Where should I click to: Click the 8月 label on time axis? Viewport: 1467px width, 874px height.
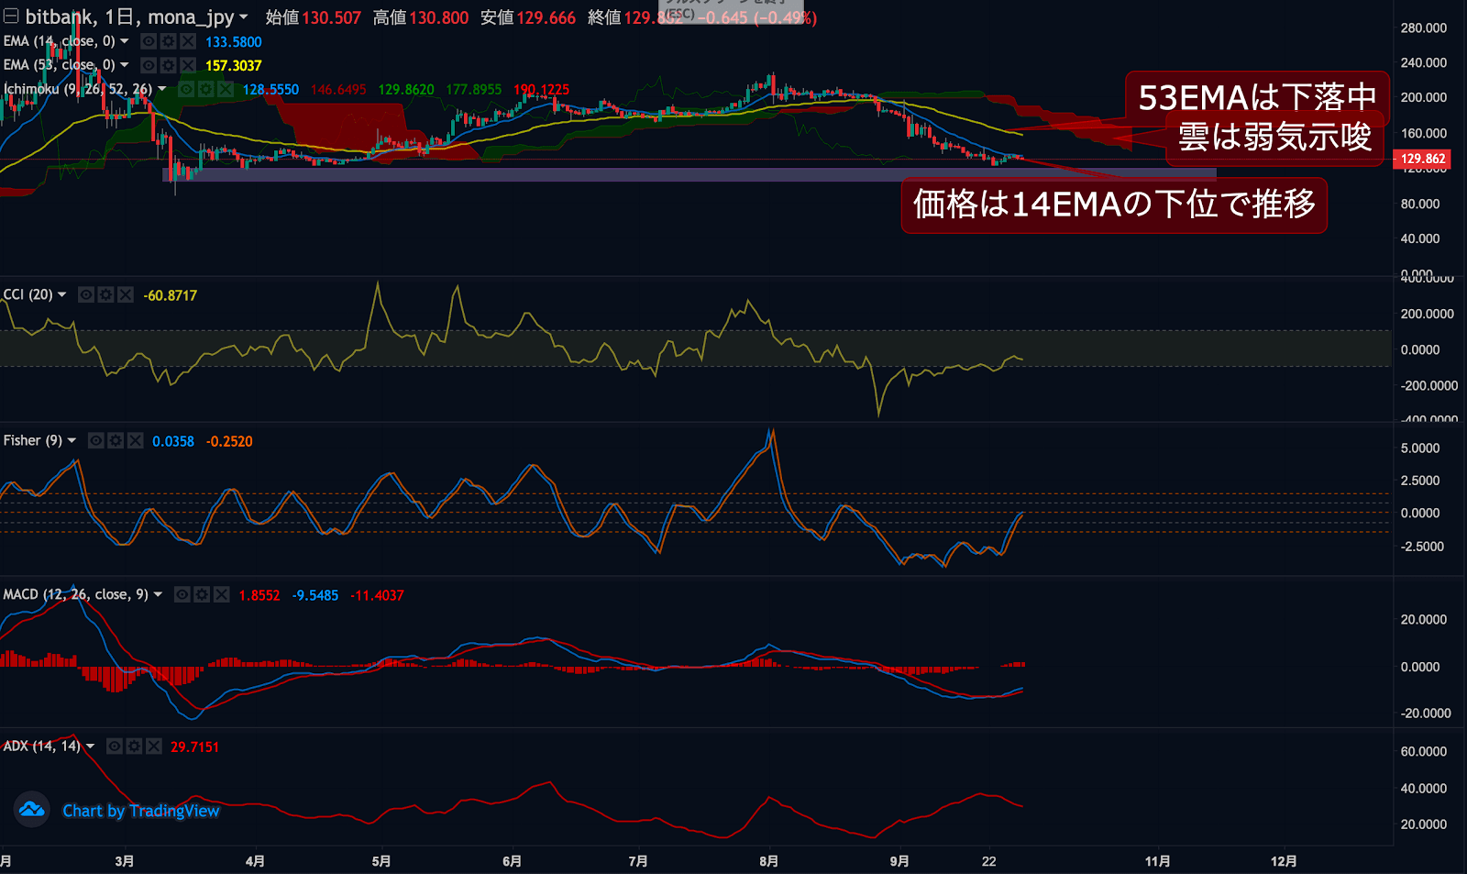pos(768,861)
